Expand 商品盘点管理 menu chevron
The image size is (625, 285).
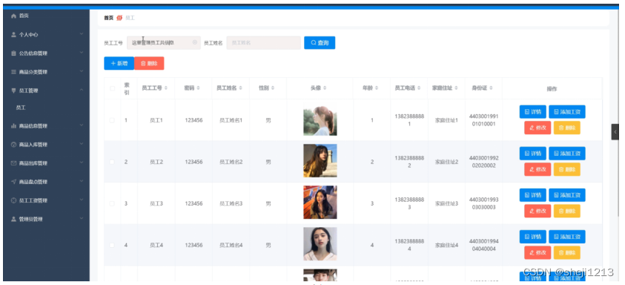point(82,182)
